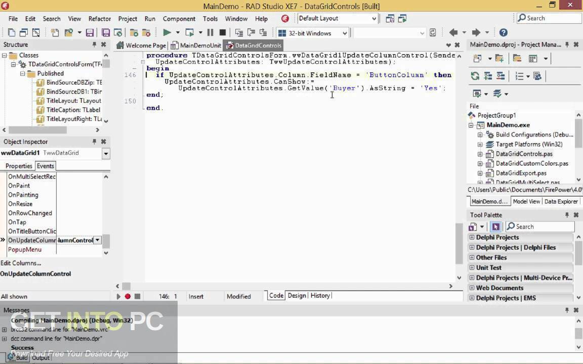Open the 32-bit Windows platform dropdown

345,33
